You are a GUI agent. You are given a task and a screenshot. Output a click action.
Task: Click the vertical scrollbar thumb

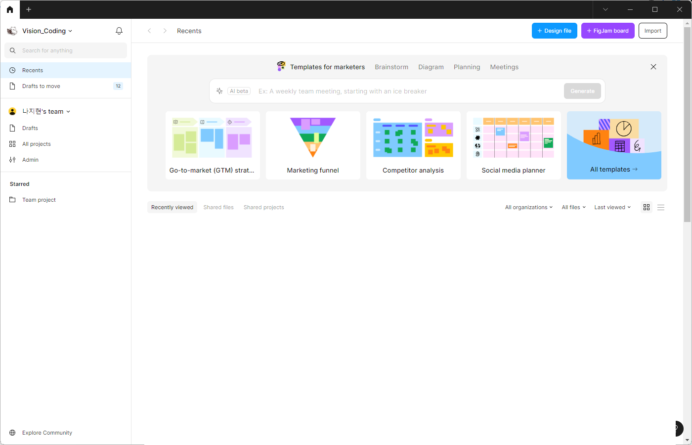688,124
